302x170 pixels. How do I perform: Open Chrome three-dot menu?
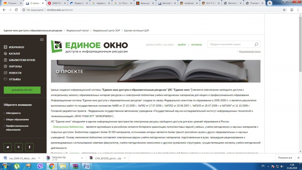[x=298, y=10]
